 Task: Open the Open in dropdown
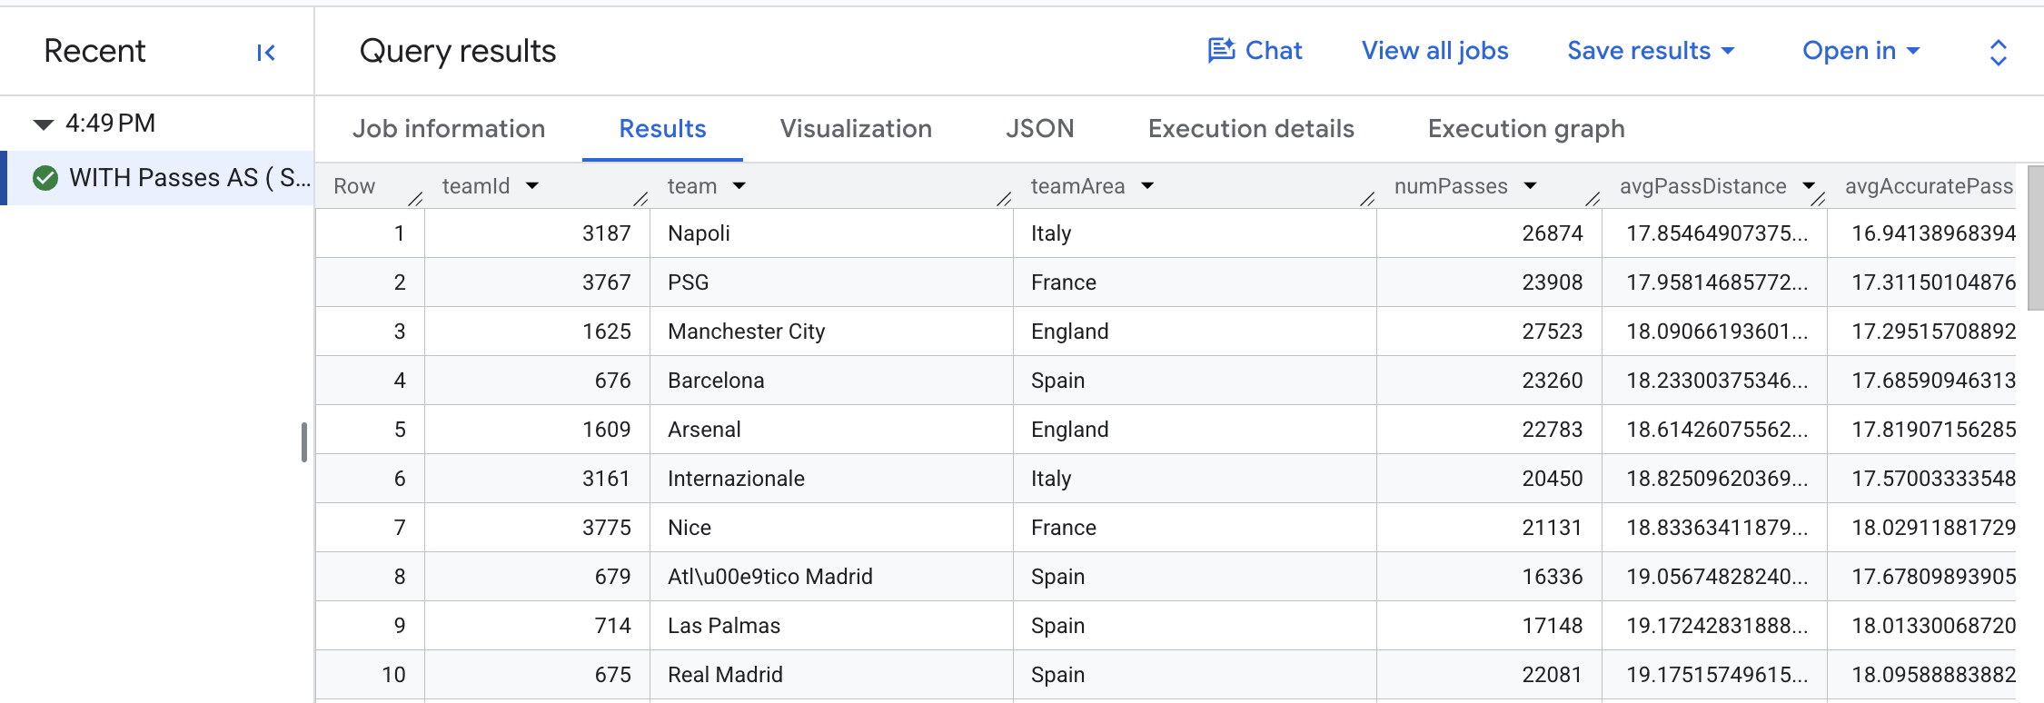point(1860,51)
